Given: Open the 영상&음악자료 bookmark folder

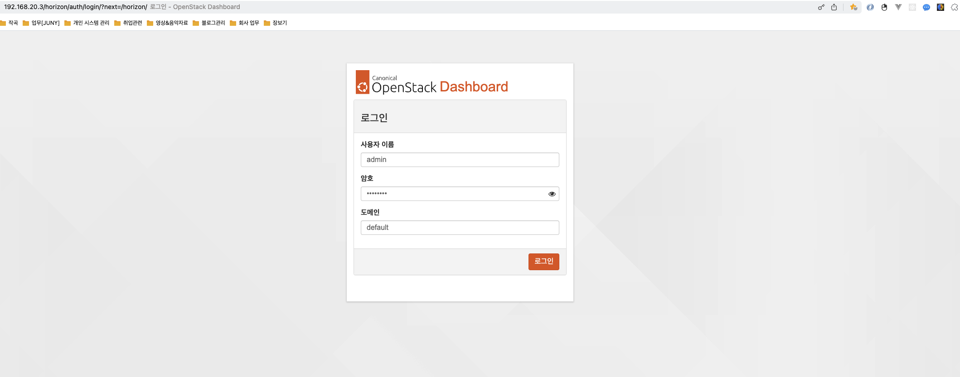Looking at the screenshot, I should pos(167,23).
